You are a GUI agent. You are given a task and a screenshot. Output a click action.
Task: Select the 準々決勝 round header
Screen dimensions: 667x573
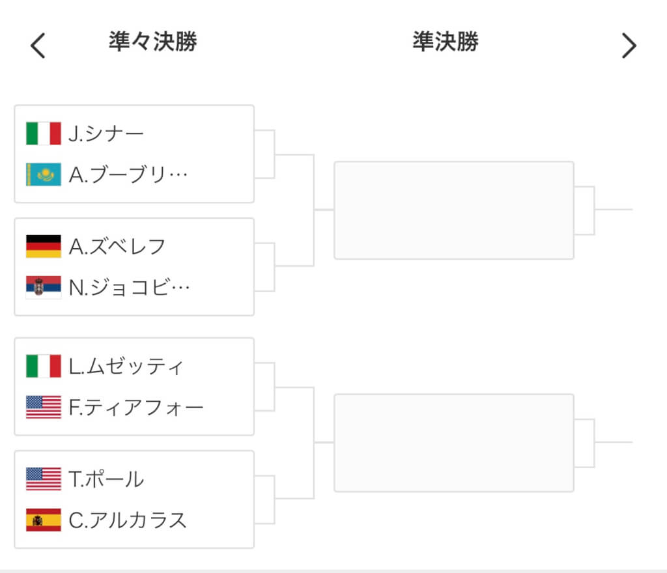[153, 42]
